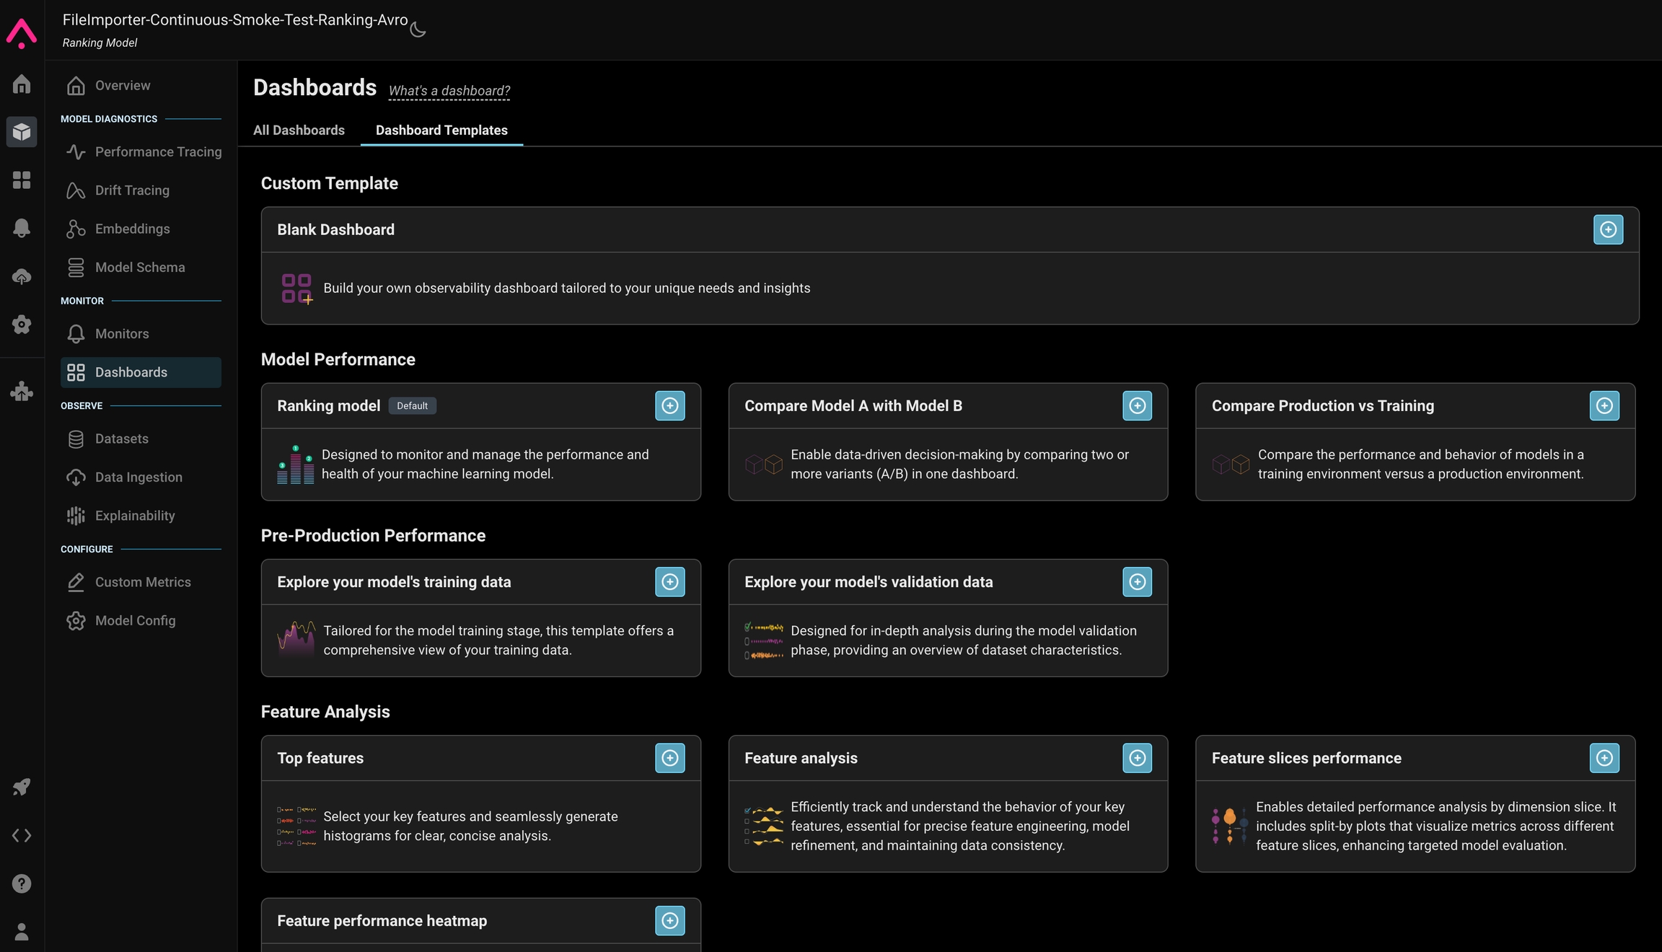
Task: Click the rocket icon in the left rail
Action: pyautogui.click(x=22, y=787)
